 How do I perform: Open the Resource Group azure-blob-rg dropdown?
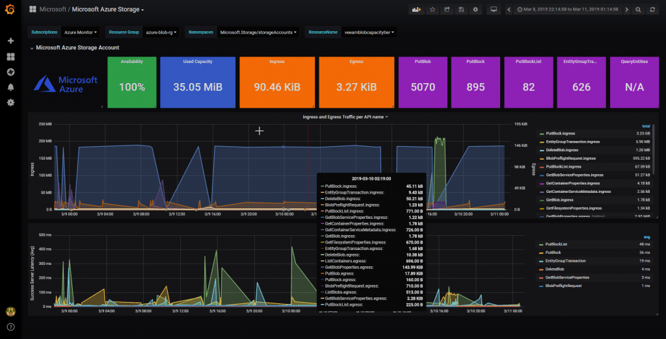coord(161,32)
